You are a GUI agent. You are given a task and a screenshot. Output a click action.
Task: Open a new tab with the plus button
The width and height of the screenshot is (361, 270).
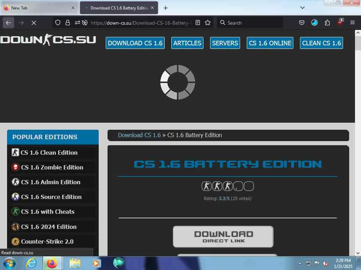point(166,8)
